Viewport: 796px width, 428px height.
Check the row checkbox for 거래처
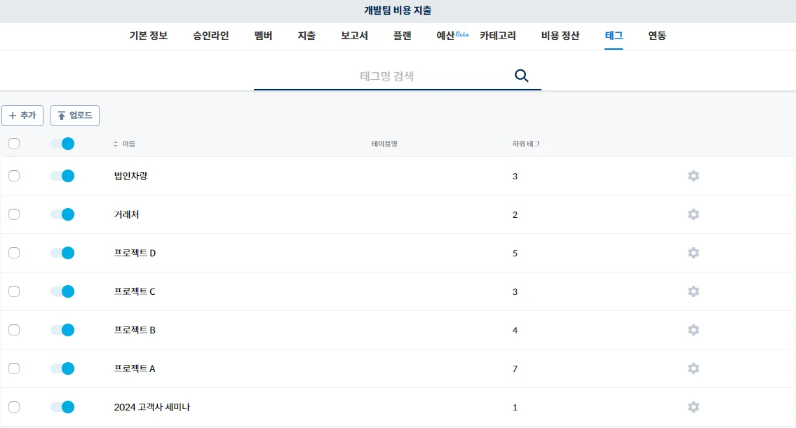[13, 214]
